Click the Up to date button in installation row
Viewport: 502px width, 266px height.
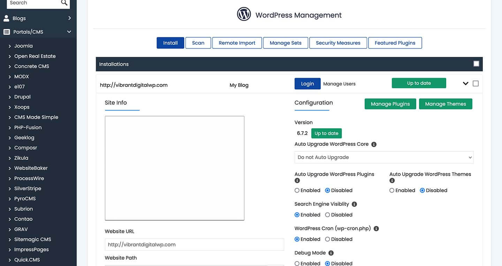pos(419,83)
